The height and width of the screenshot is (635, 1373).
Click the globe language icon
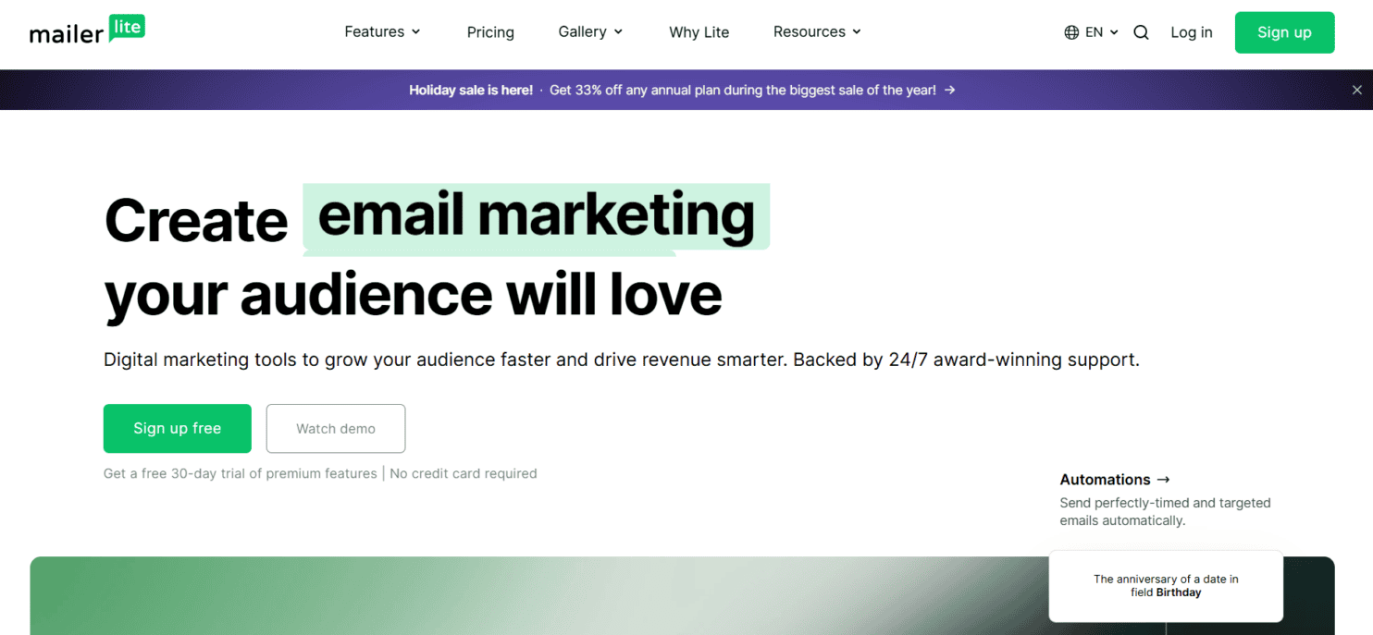(1070, 31)
